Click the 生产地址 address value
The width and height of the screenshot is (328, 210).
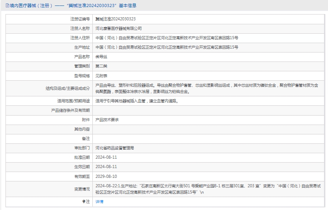167,47
